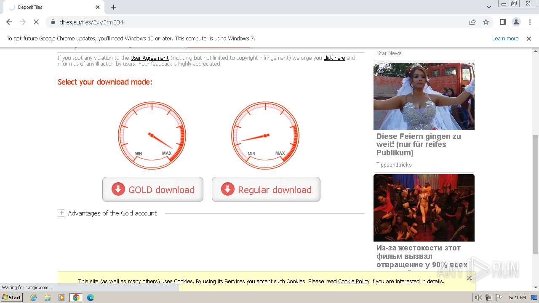Open File Explorer from the taskbar
Screen dimensions: 539x303
point(48,298)
